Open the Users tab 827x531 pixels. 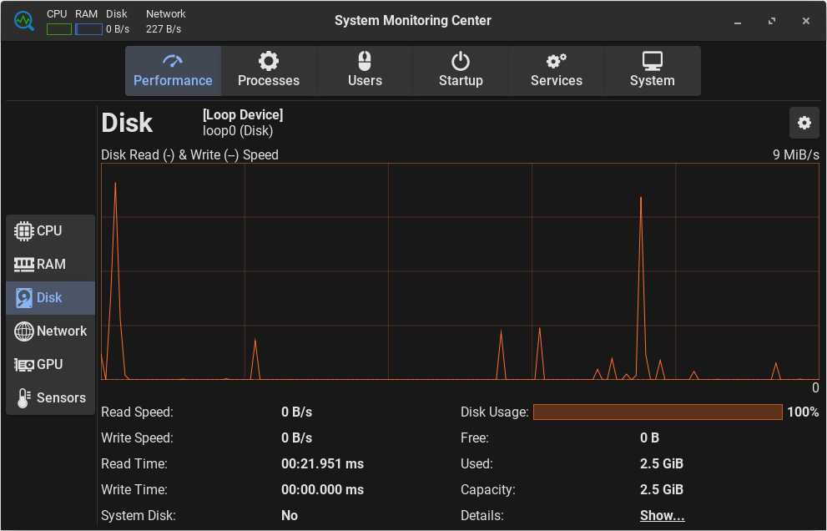365,71
